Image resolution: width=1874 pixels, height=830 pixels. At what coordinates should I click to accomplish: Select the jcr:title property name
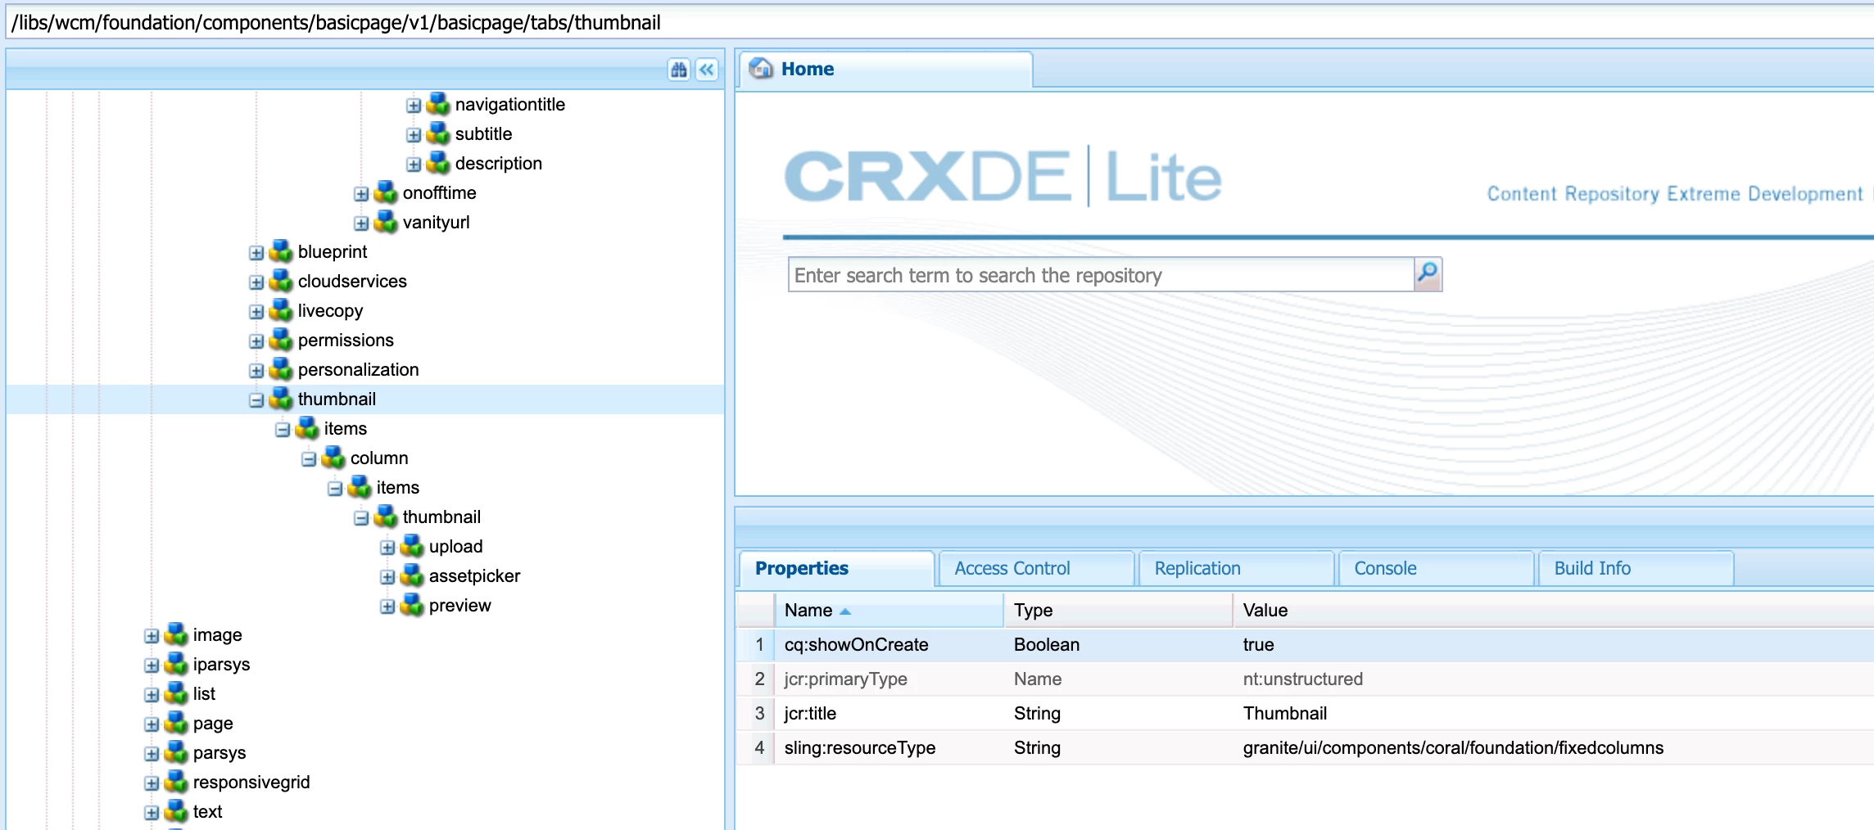pos(810,713)
